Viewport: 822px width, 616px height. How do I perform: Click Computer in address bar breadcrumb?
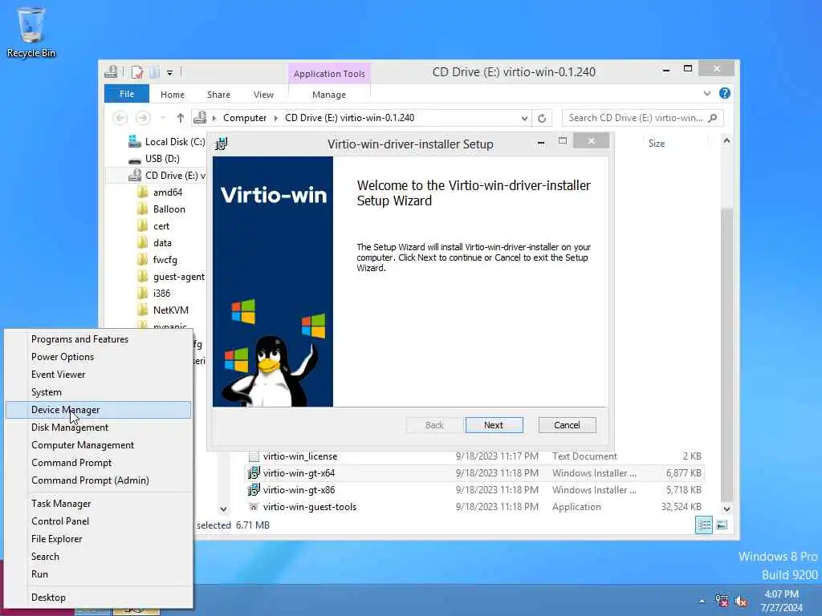(245, 118)
